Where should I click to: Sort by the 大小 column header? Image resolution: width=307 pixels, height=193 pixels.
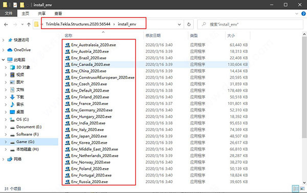click(x=231, y=35)
